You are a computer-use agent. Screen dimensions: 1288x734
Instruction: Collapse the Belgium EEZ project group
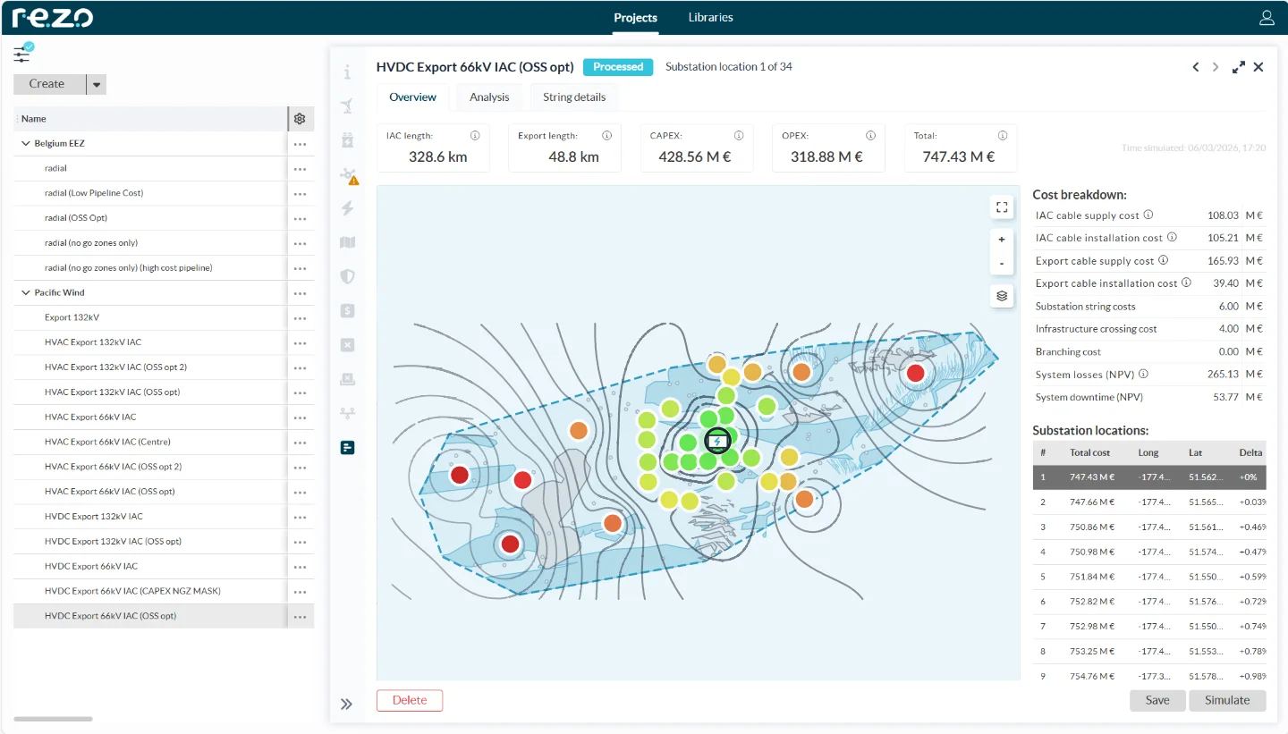(x=25, y=143)
